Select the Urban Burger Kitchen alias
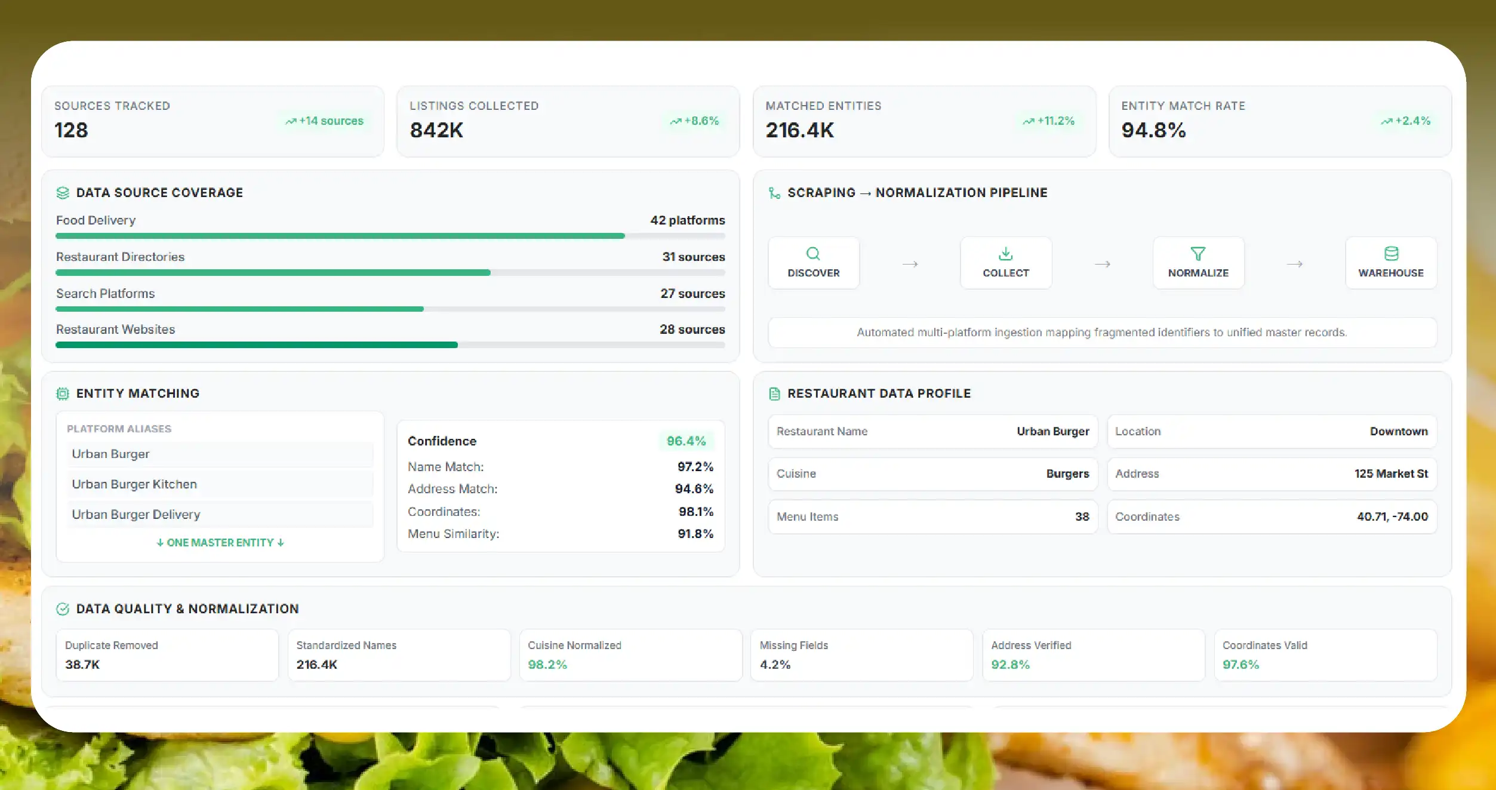Viewport: 1496px width, 790px height. pyautogui.click(x=220, y=484)
